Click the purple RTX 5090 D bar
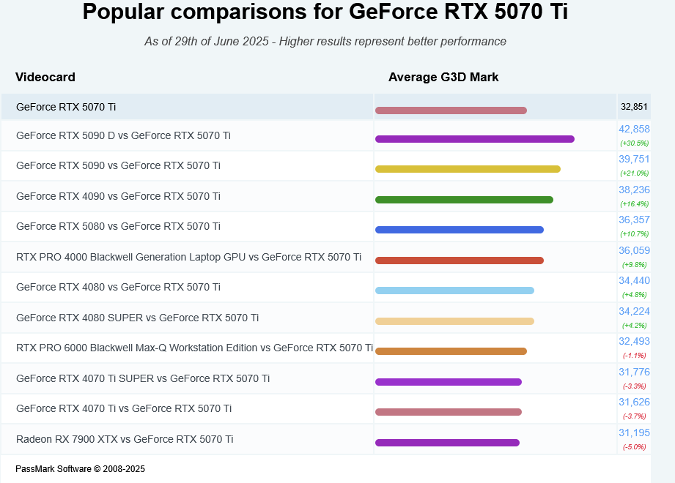Screen dimensions: 675x483 [475, 139]
